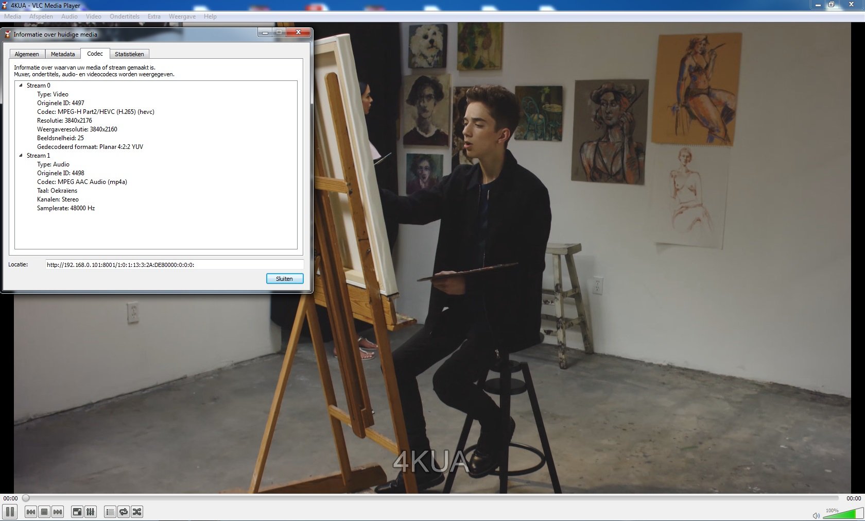Image resolution: width=865 pixels, height=521 pixels.
Task: Open the Ondertitels menu
Action: coord(125,16)
